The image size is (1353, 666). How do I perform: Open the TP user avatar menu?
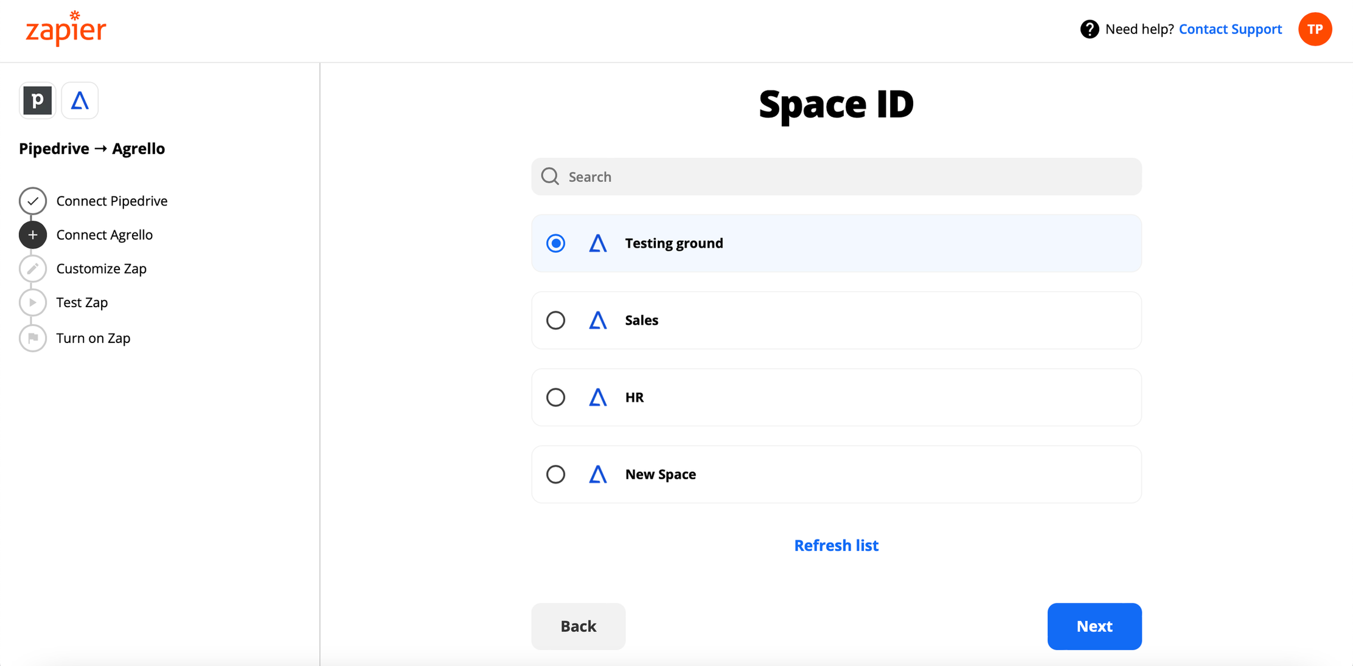1315,29
